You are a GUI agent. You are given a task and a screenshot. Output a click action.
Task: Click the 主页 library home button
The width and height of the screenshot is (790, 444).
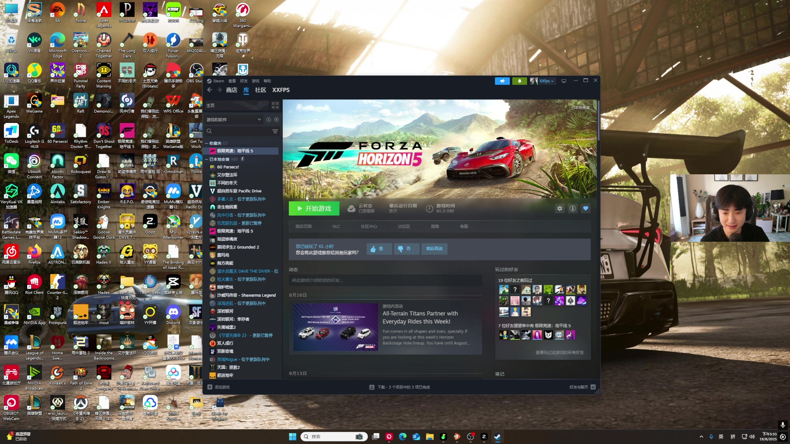coord(237,106)
